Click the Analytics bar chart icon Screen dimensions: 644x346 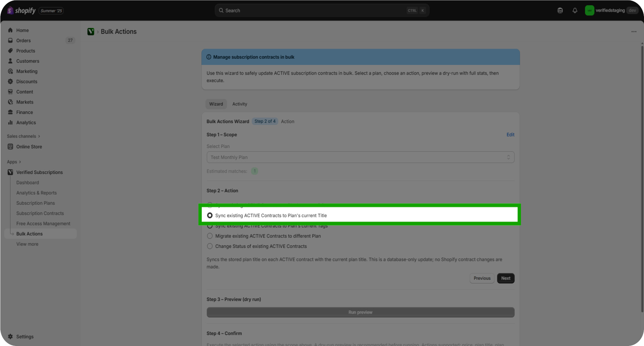10,122
